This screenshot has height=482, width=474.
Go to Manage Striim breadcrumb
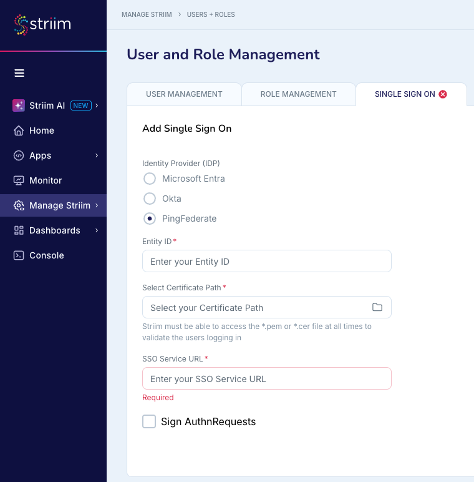pos(147,14)
